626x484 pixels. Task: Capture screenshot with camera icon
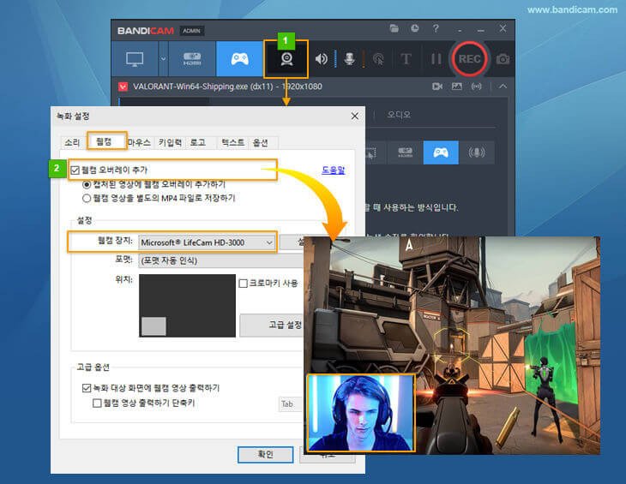coord(503,59)
